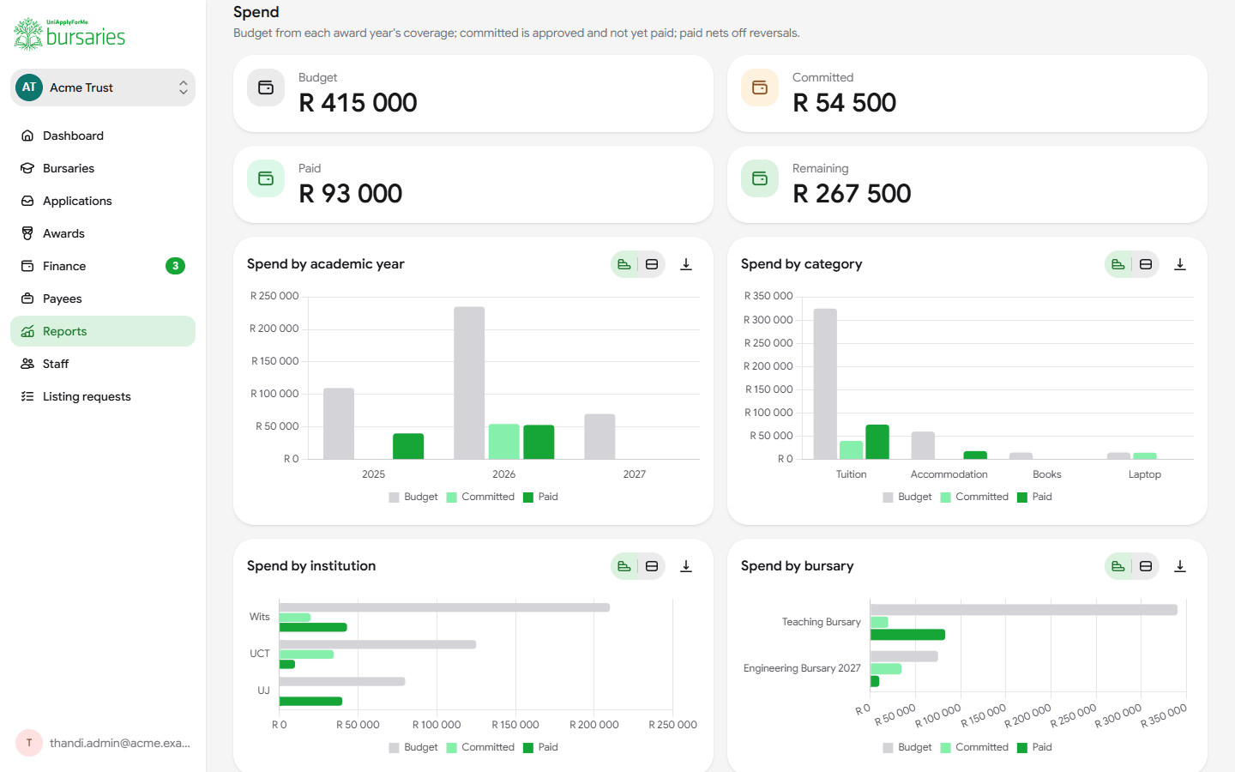The image size is (1235, 772).
Task: Switch Spend by category to table view
Action: [x=1146, y=264]
